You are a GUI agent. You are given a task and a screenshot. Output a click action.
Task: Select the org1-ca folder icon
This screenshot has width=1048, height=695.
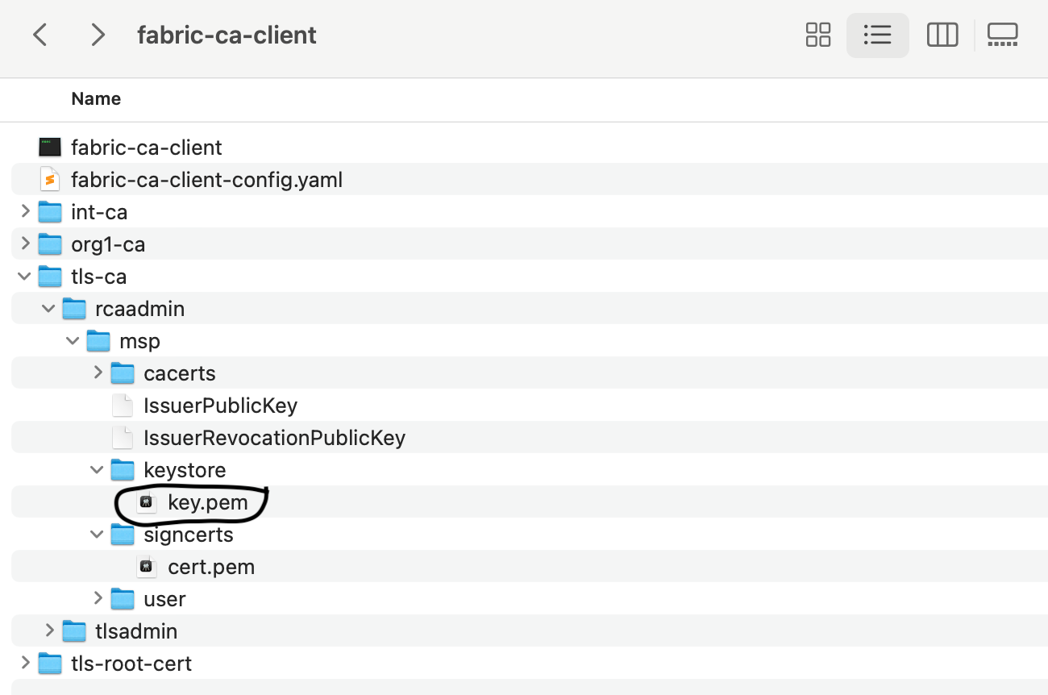(x=50, y=244)
